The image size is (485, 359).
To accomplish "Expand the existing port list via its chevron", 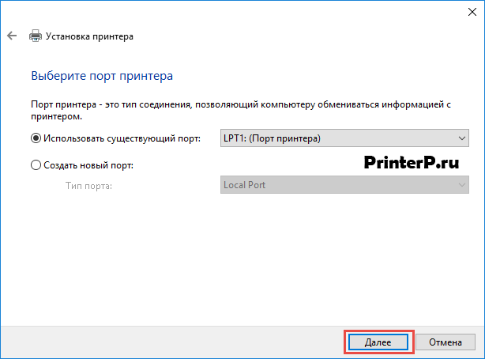I will [462, 138].
